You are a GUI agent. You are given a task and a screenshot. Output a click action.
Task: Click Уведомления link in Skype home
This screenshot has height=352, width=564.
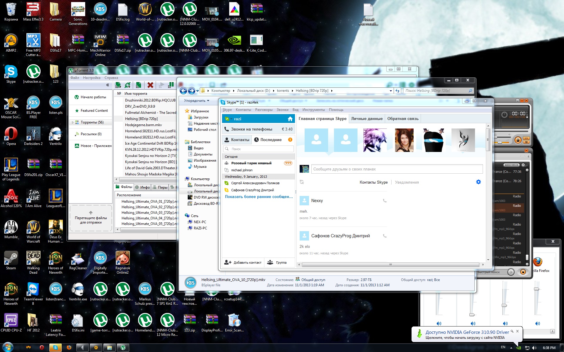(407, 182)
